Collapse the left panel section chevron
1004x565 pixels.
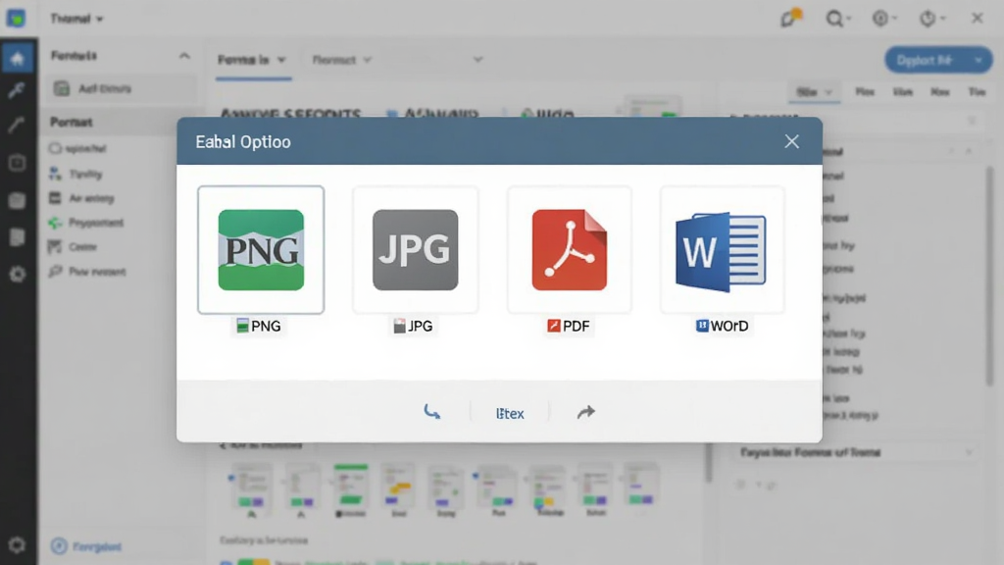184,56
